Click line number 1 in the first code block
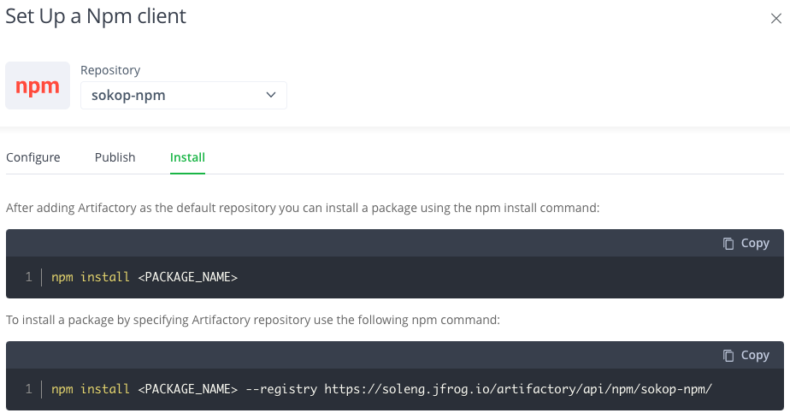 (x=29, y=277)
